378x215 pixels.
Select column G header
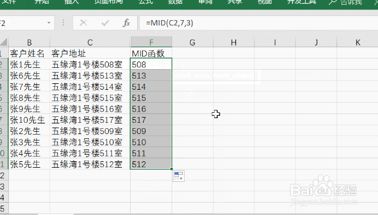click(x=192, y=42)
